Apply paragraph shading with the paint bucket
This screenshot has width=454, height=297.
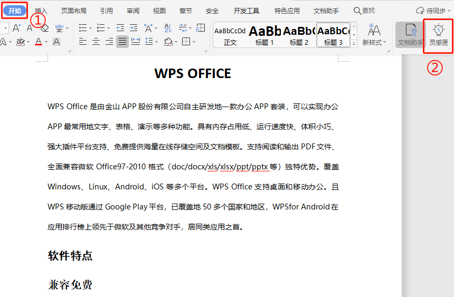point(168,42)
